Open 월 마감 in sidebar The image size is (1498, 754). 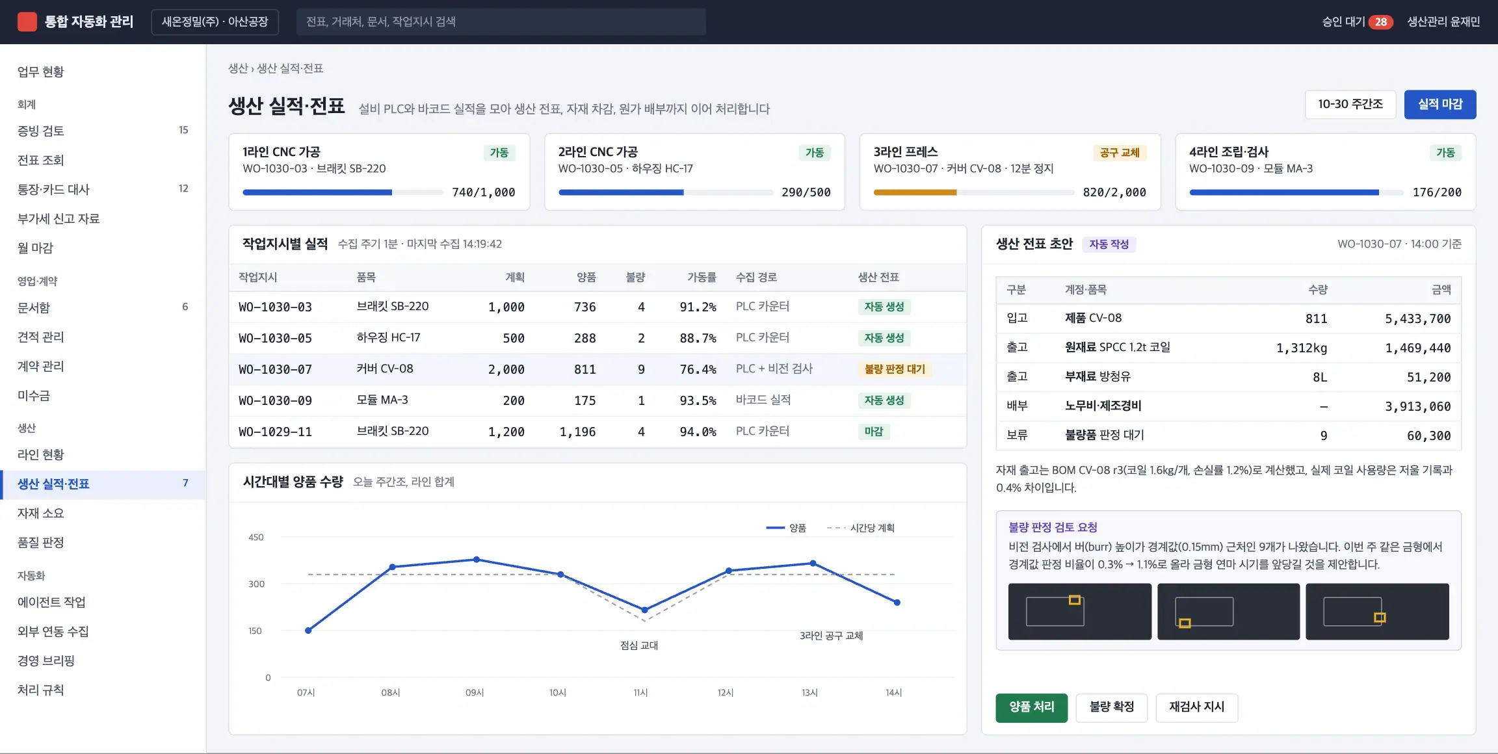(x=103, y=248)
